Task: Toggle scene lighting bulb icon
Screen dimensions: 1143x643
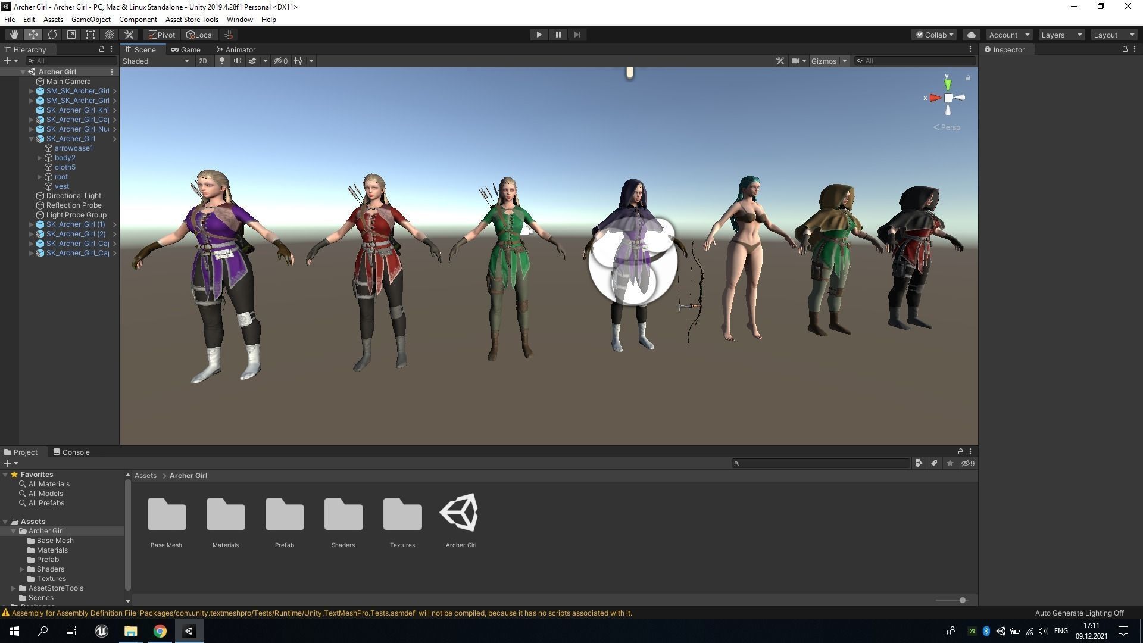Action: coord(222,61)
